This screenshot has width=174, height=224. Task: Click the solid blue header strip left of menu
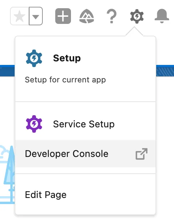pos(7,71)
